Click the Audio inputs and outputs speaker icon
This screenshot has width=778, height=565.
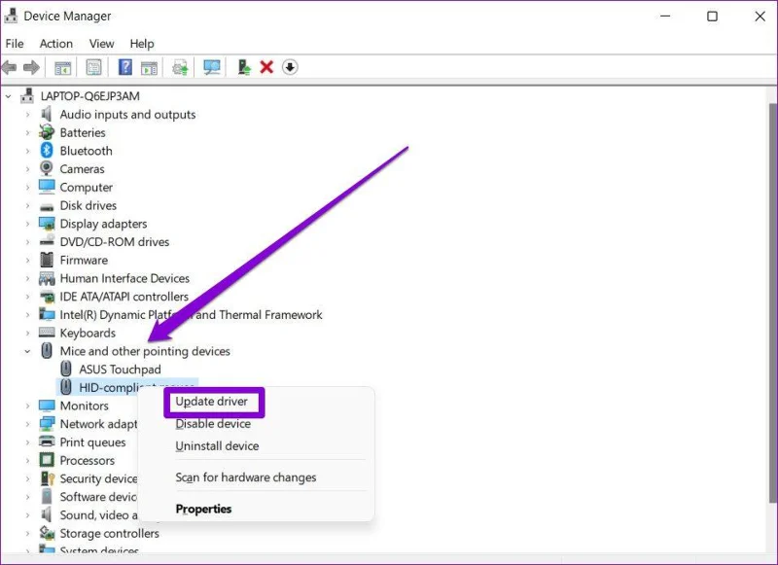(x=46, y=114)
